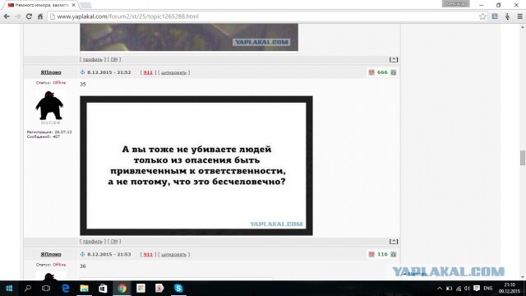Screen dimensions: 526x296
Task: Open the clock showing 21:10
Action: tap(510, 289)
